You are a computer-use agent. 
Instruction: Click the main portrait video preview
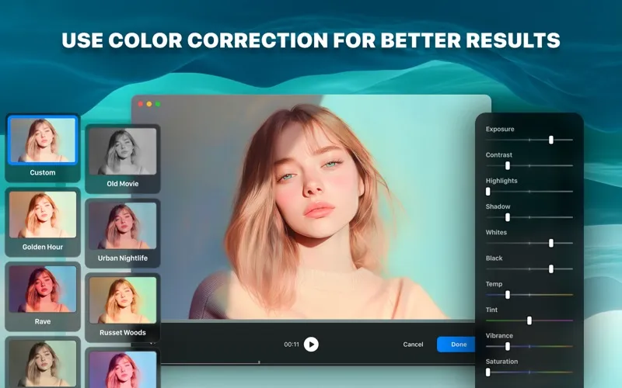(312, 207)
